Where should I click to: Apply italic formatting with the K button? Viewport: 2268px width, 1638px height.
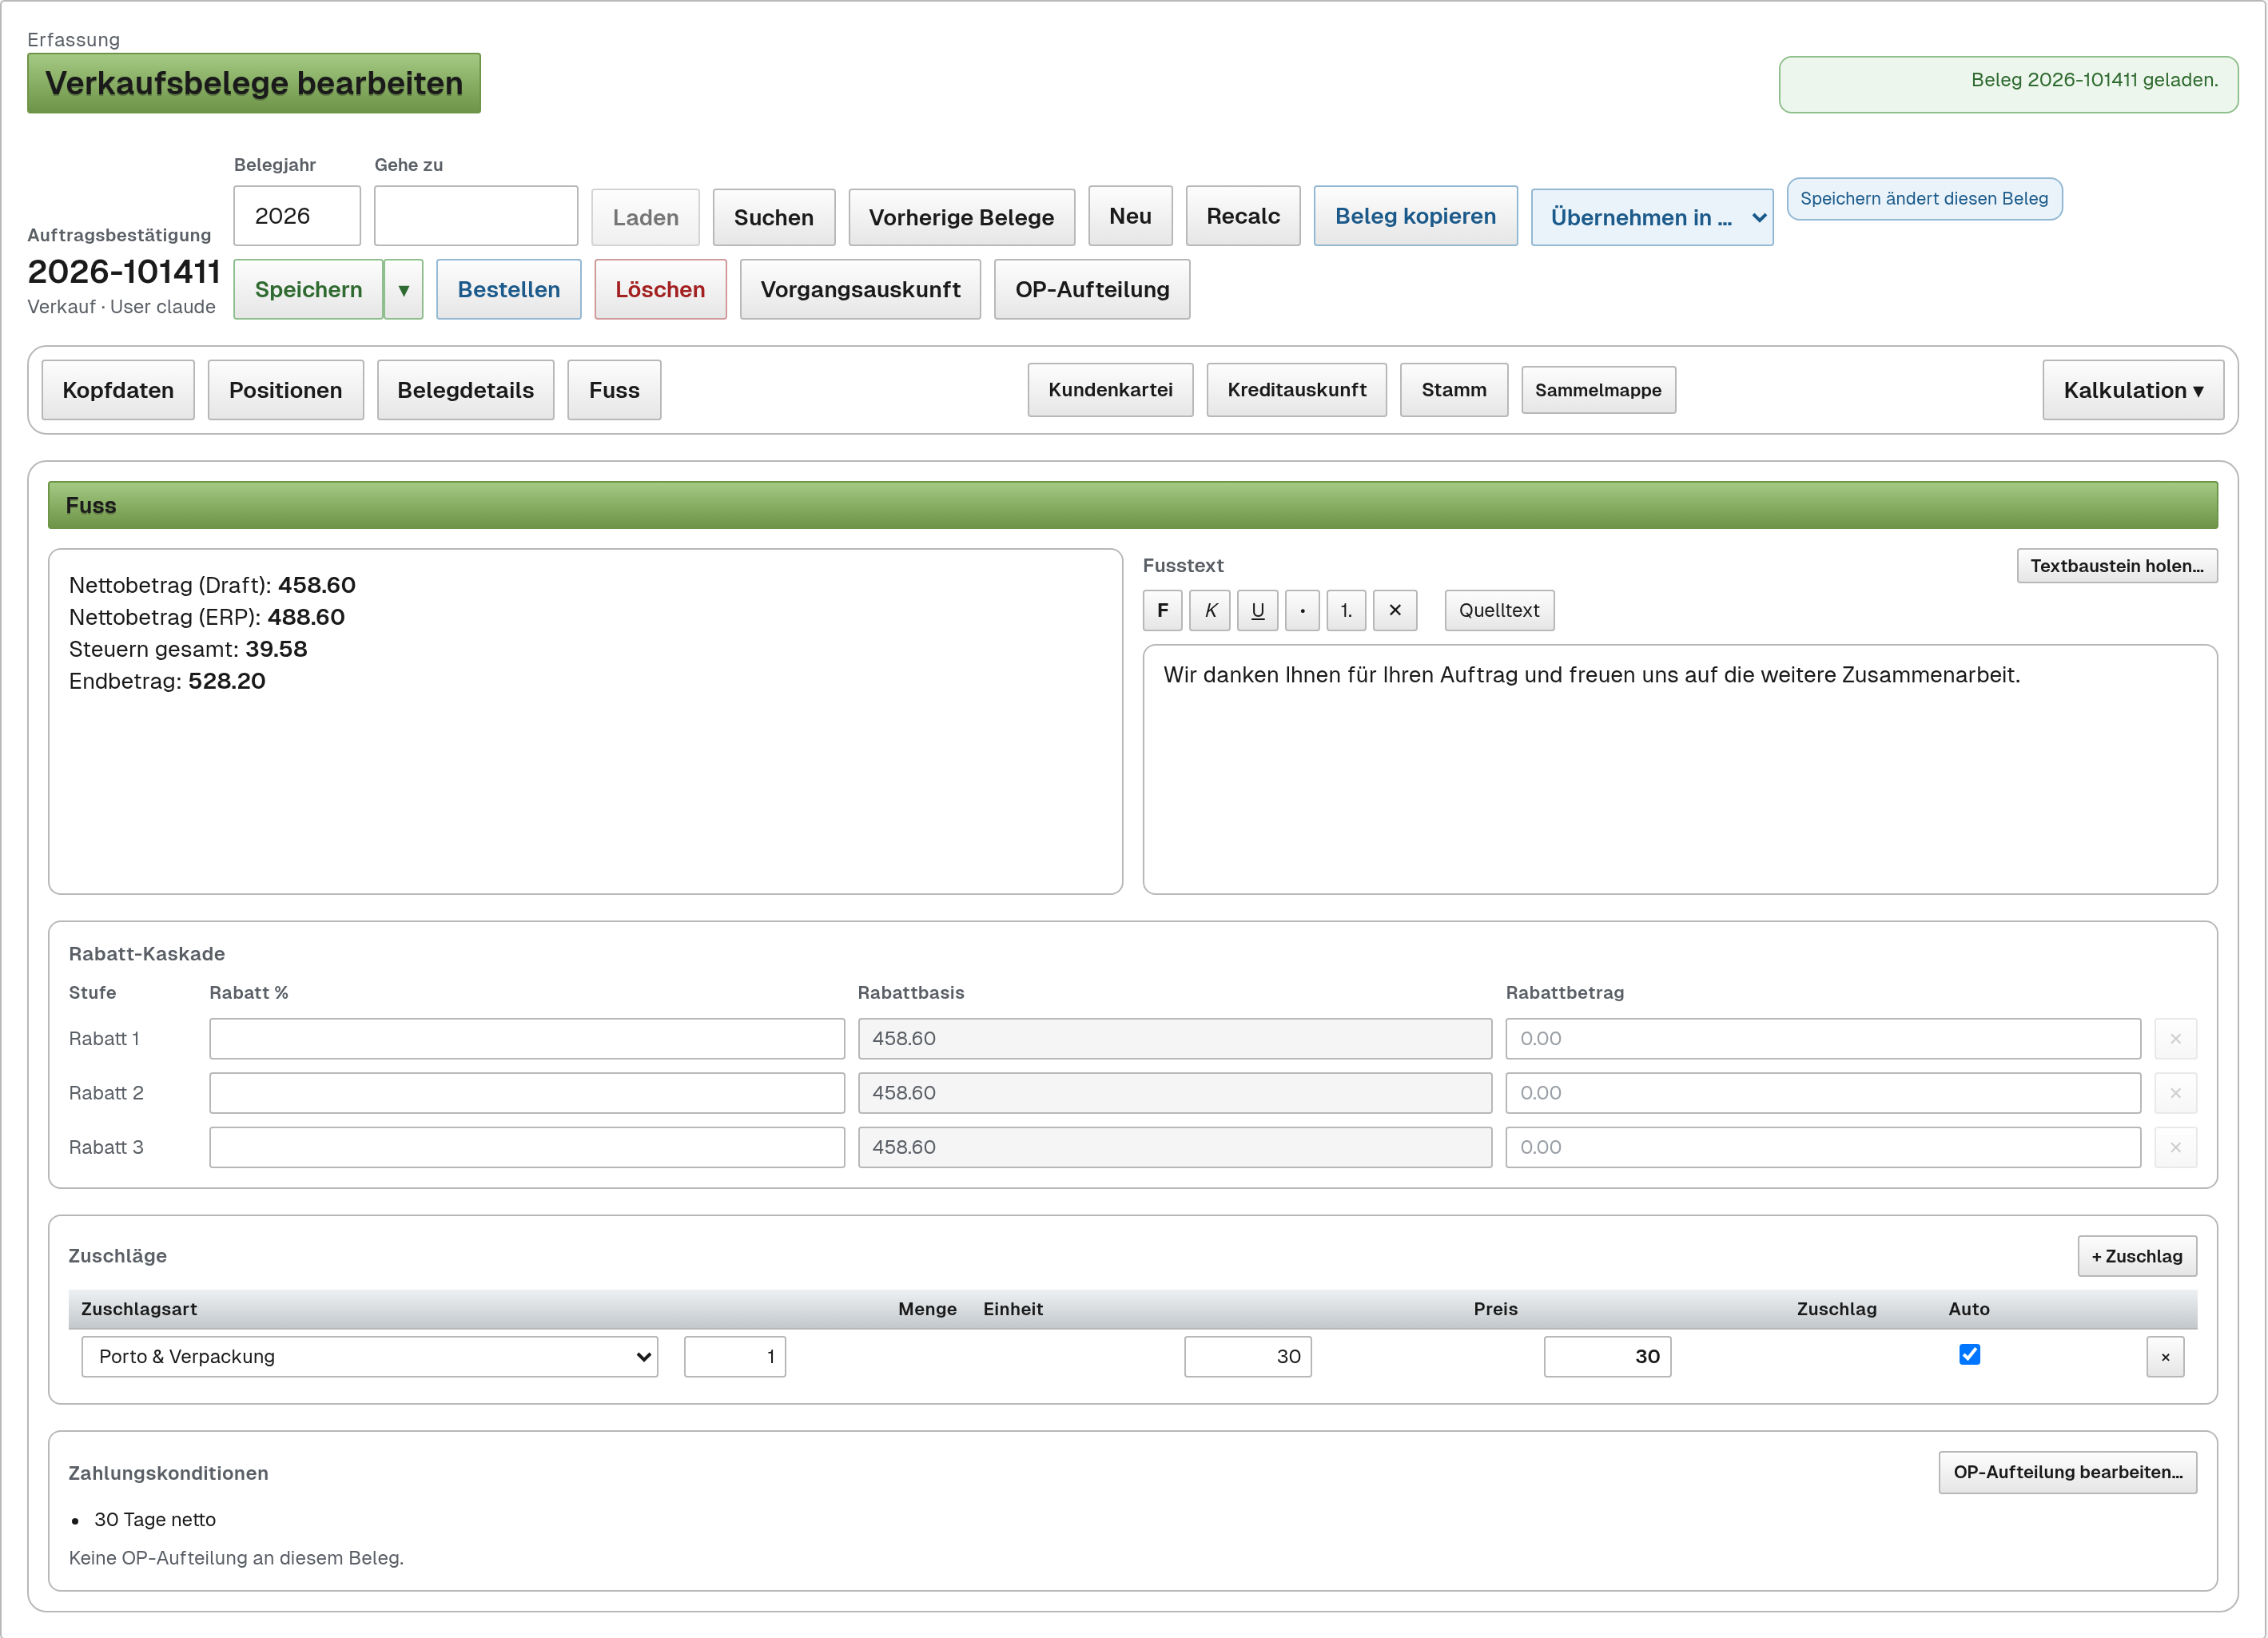[1210, 610]
